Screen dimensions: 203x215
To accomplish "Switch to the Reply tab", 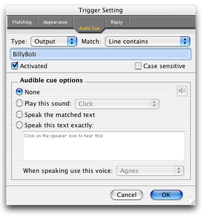I will (x=117, y=22).
